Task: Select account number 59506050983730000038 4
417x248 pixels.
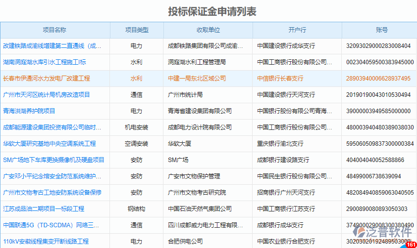Action: (380, 143)
